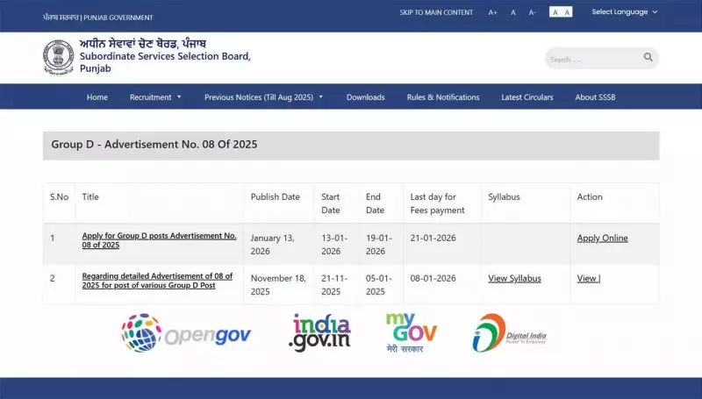702x399 pixels.
Task: Toggle the white A contrast theme box
Action: pos(555,12)
